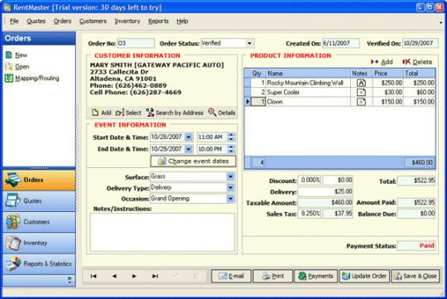Click the Notes/Instructions text area
This screenshot has width=447, height=299.
click(x=162, y=232)
